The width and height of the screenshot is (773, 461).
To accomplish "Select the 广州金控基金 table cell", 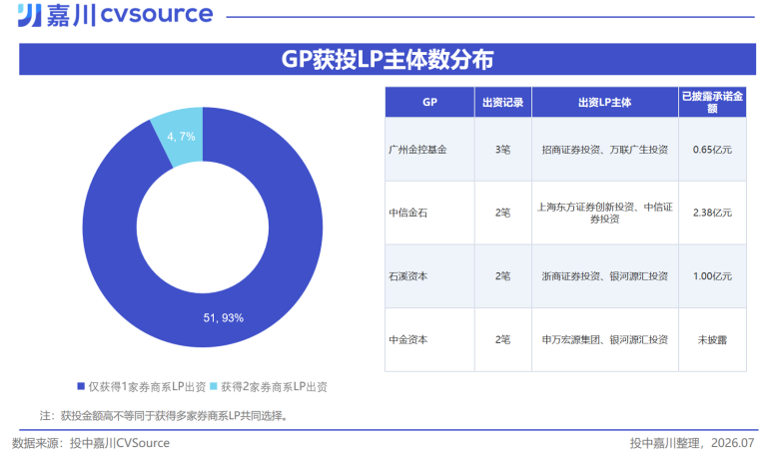I will point(429,150).
